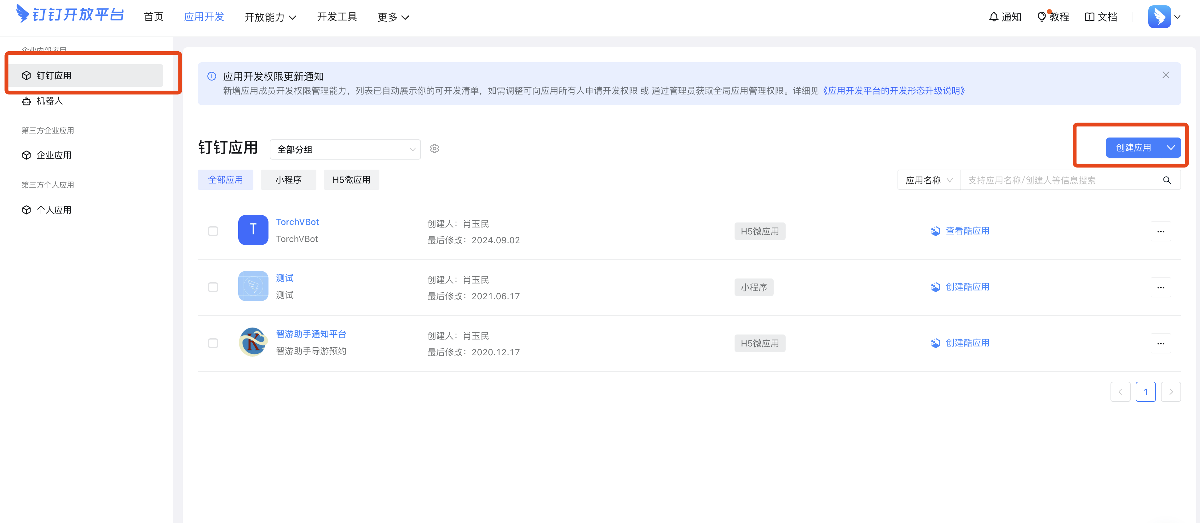The height and width of the screenshot is (523, 1200).
Task: Open the 全部分组 group dropdown
Action: (x=345, y=149)
